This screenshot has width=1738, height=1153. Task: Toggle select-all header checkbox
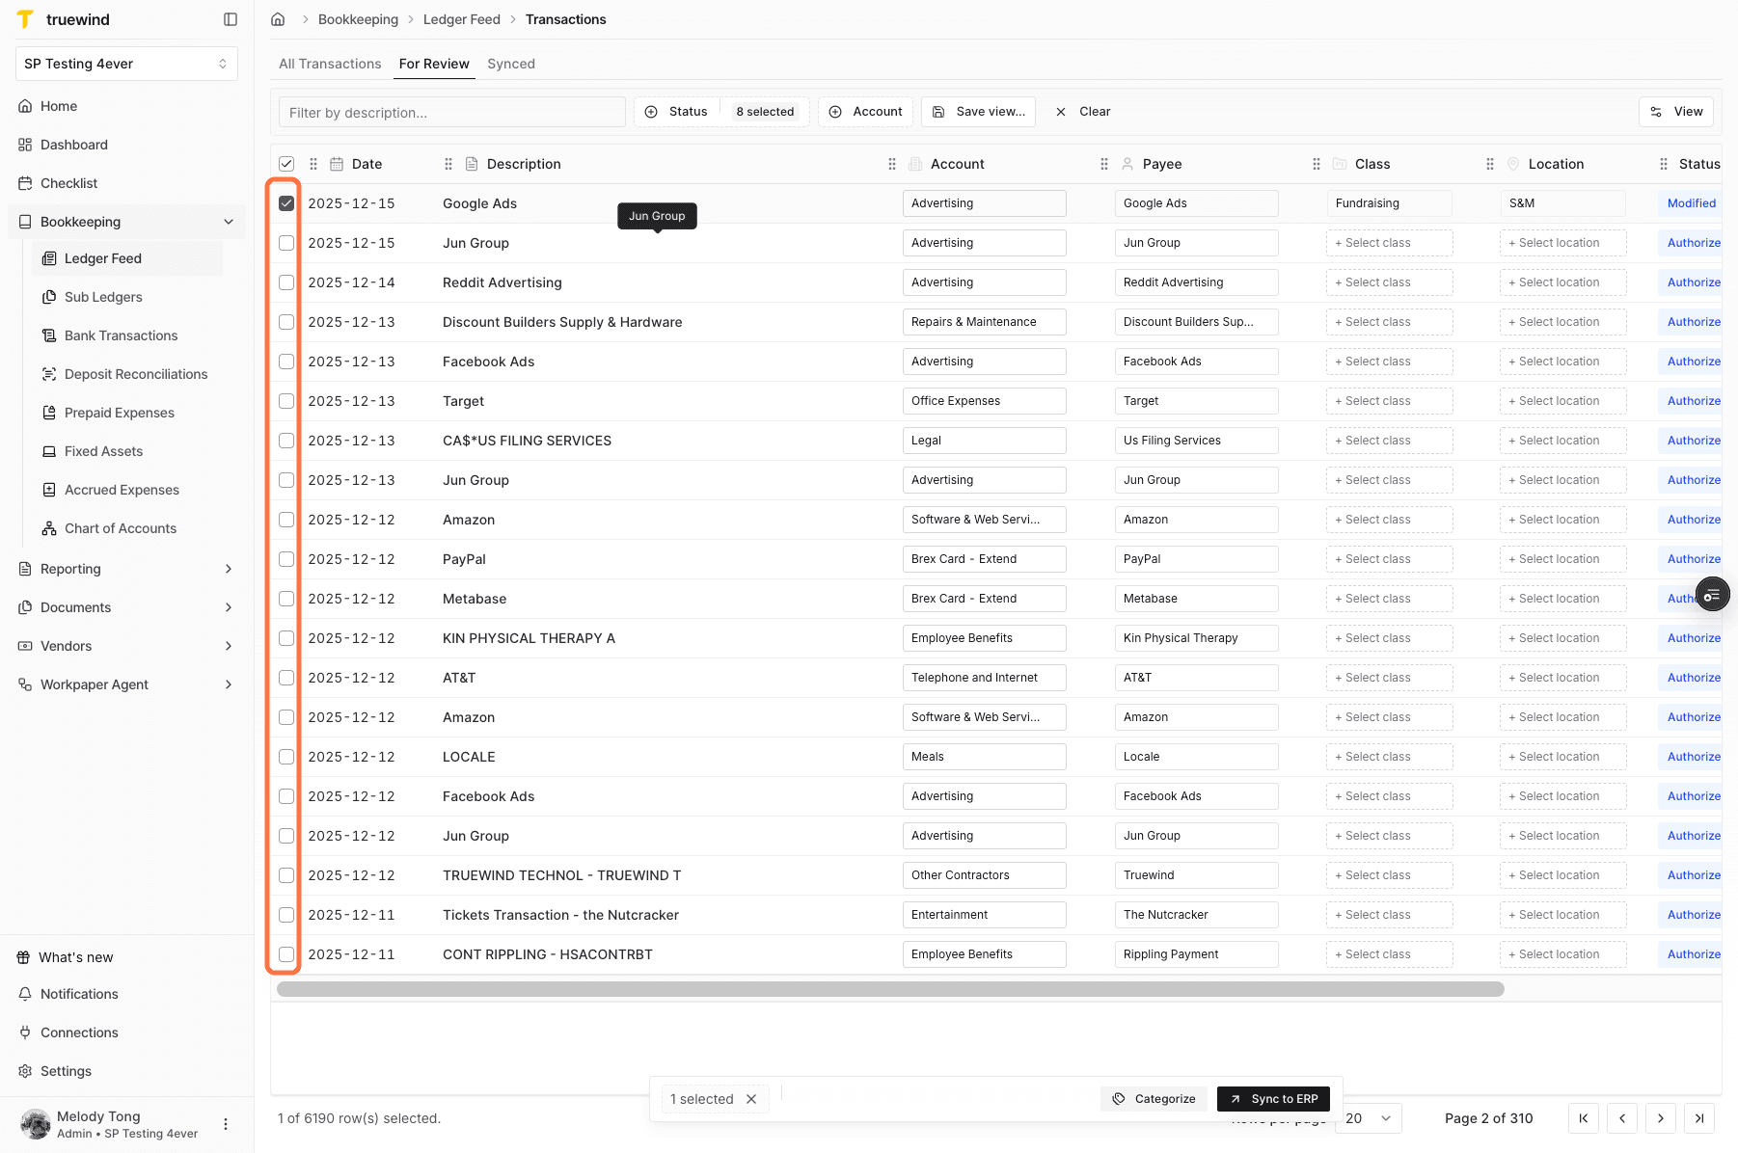pyautogui.click(x=286, y=164)
